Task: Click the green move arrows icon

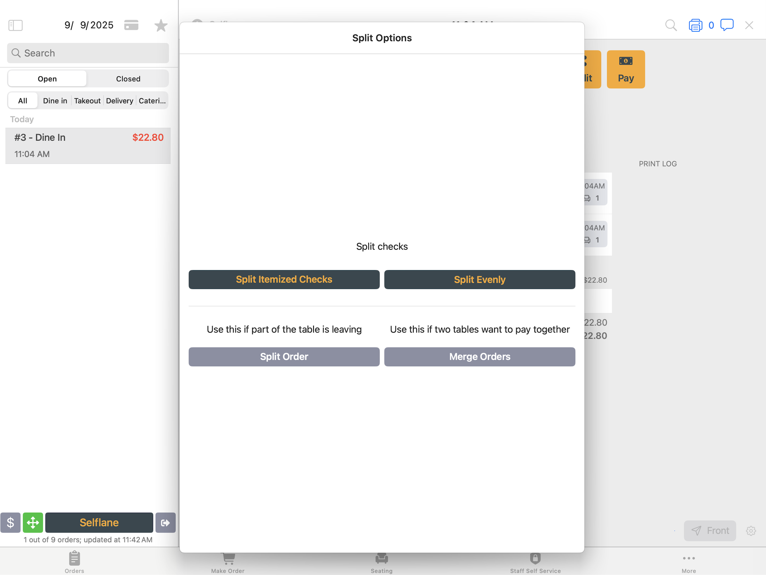Action: coord(33,522)
